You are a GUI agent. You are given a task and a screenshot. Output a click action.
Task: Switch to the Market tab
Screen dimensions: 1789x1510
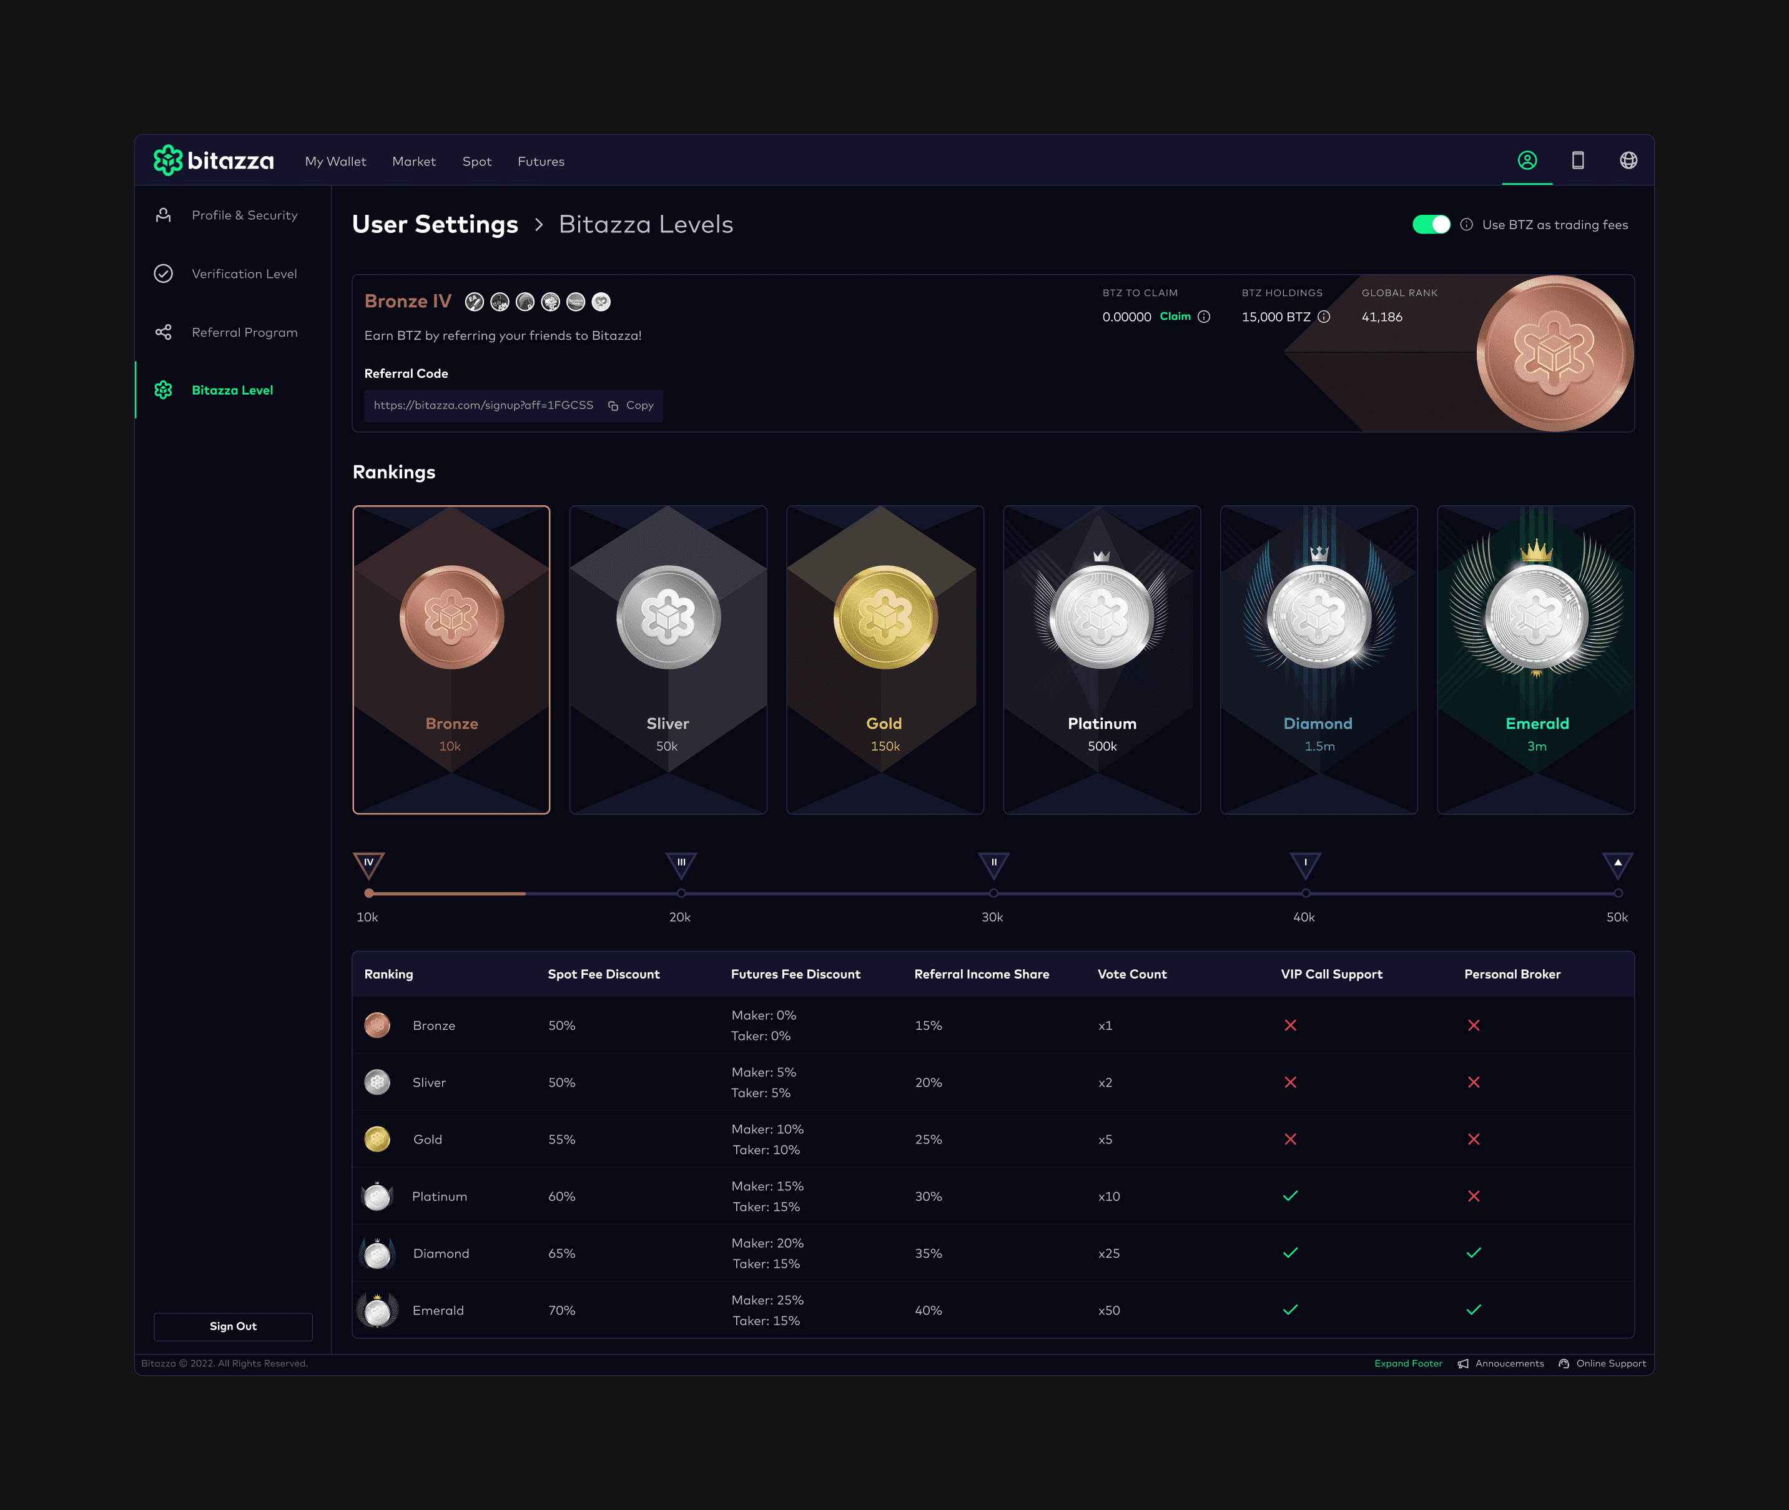pos(413,161)
